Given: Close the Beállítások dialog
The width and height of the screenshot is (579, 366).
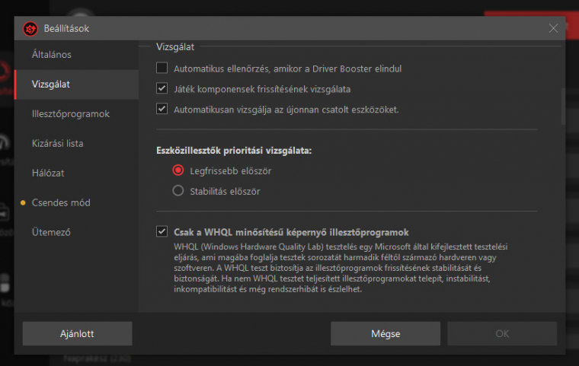Looking at the screenshot, I should coord(553,28).
